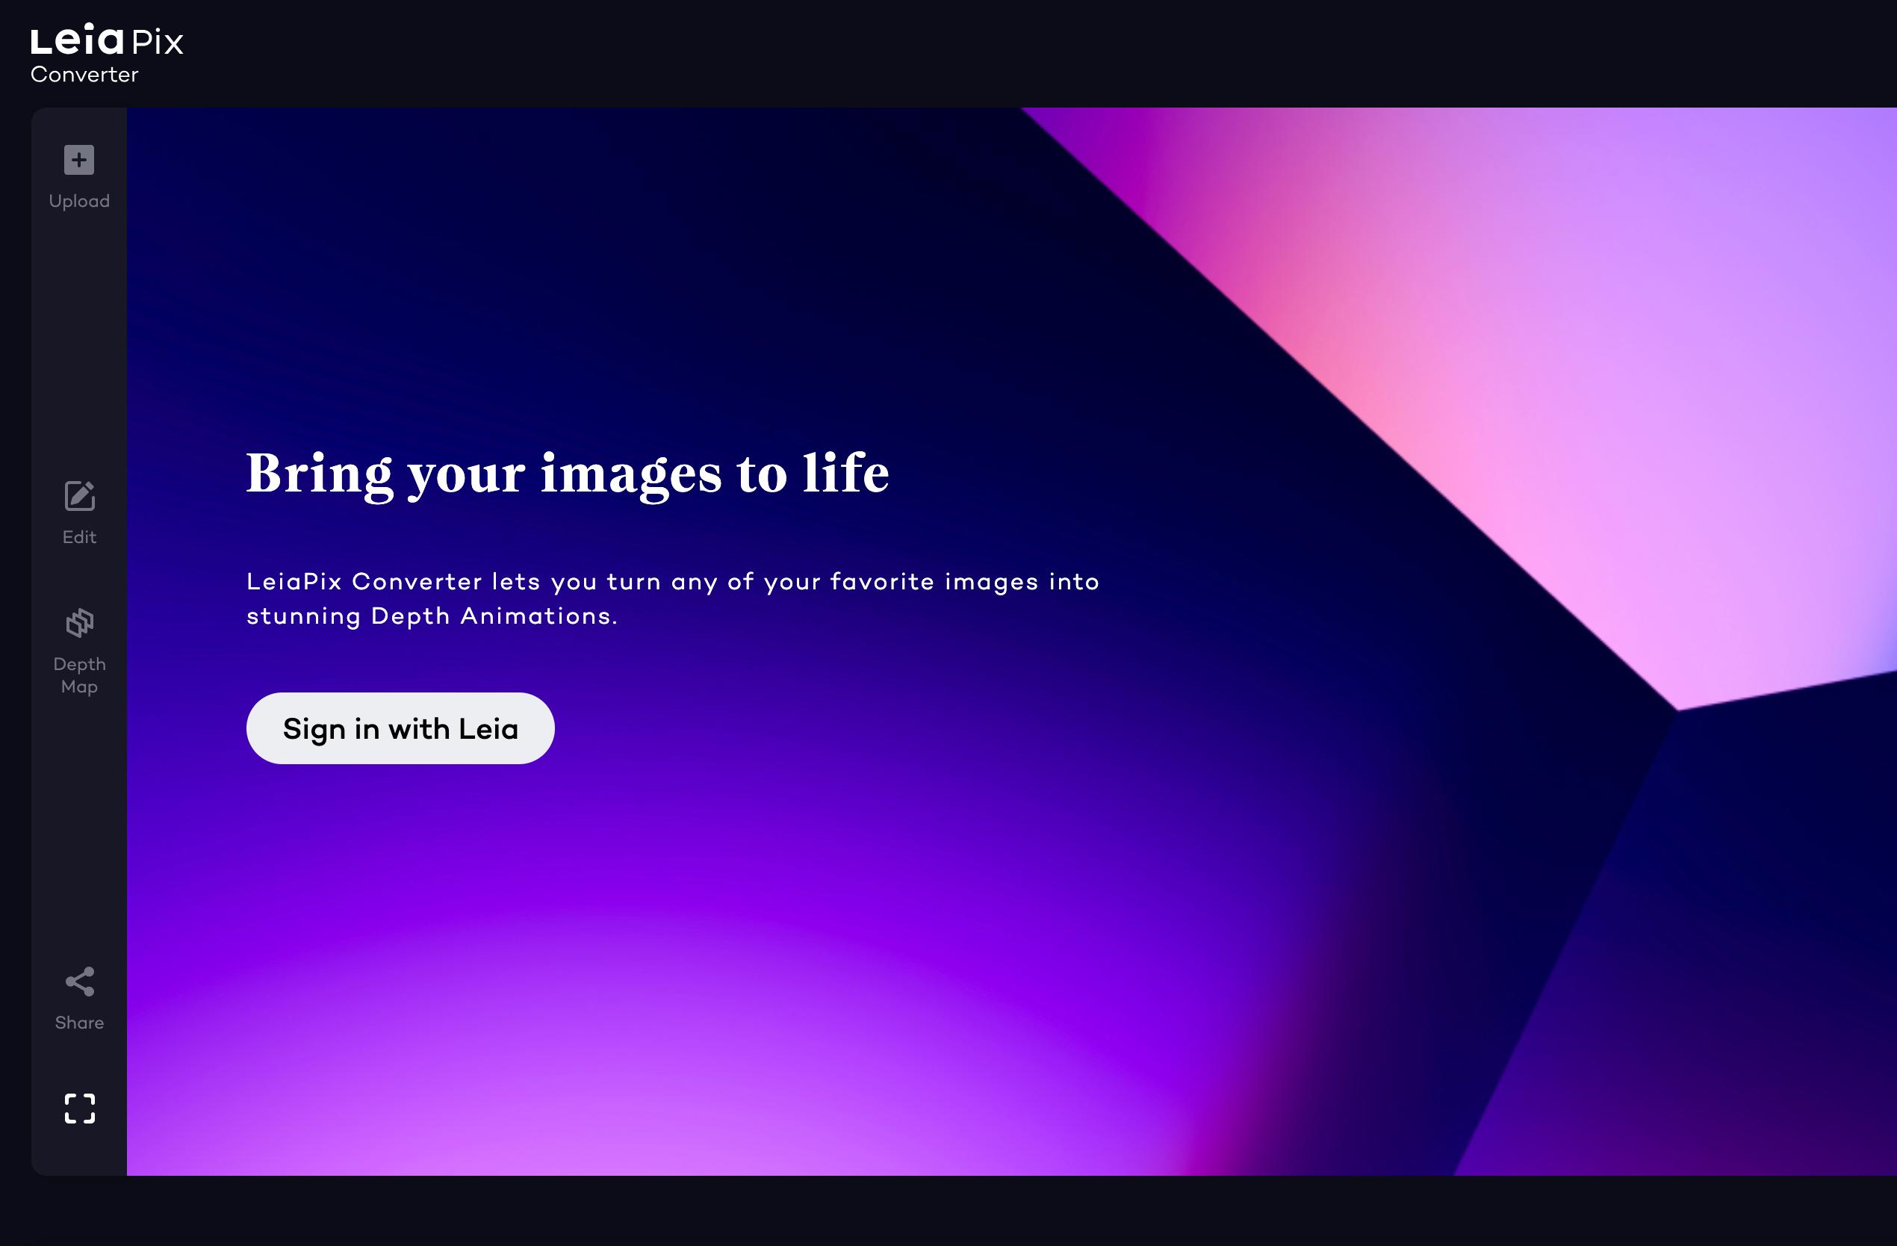Click the LeiaPix Converter logo

(x=107, y=54)
